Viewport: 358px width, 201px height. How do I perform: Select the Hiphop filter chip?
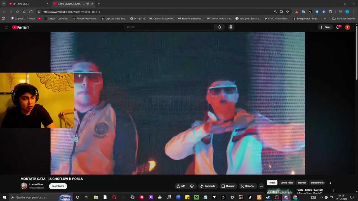[302, 183]
